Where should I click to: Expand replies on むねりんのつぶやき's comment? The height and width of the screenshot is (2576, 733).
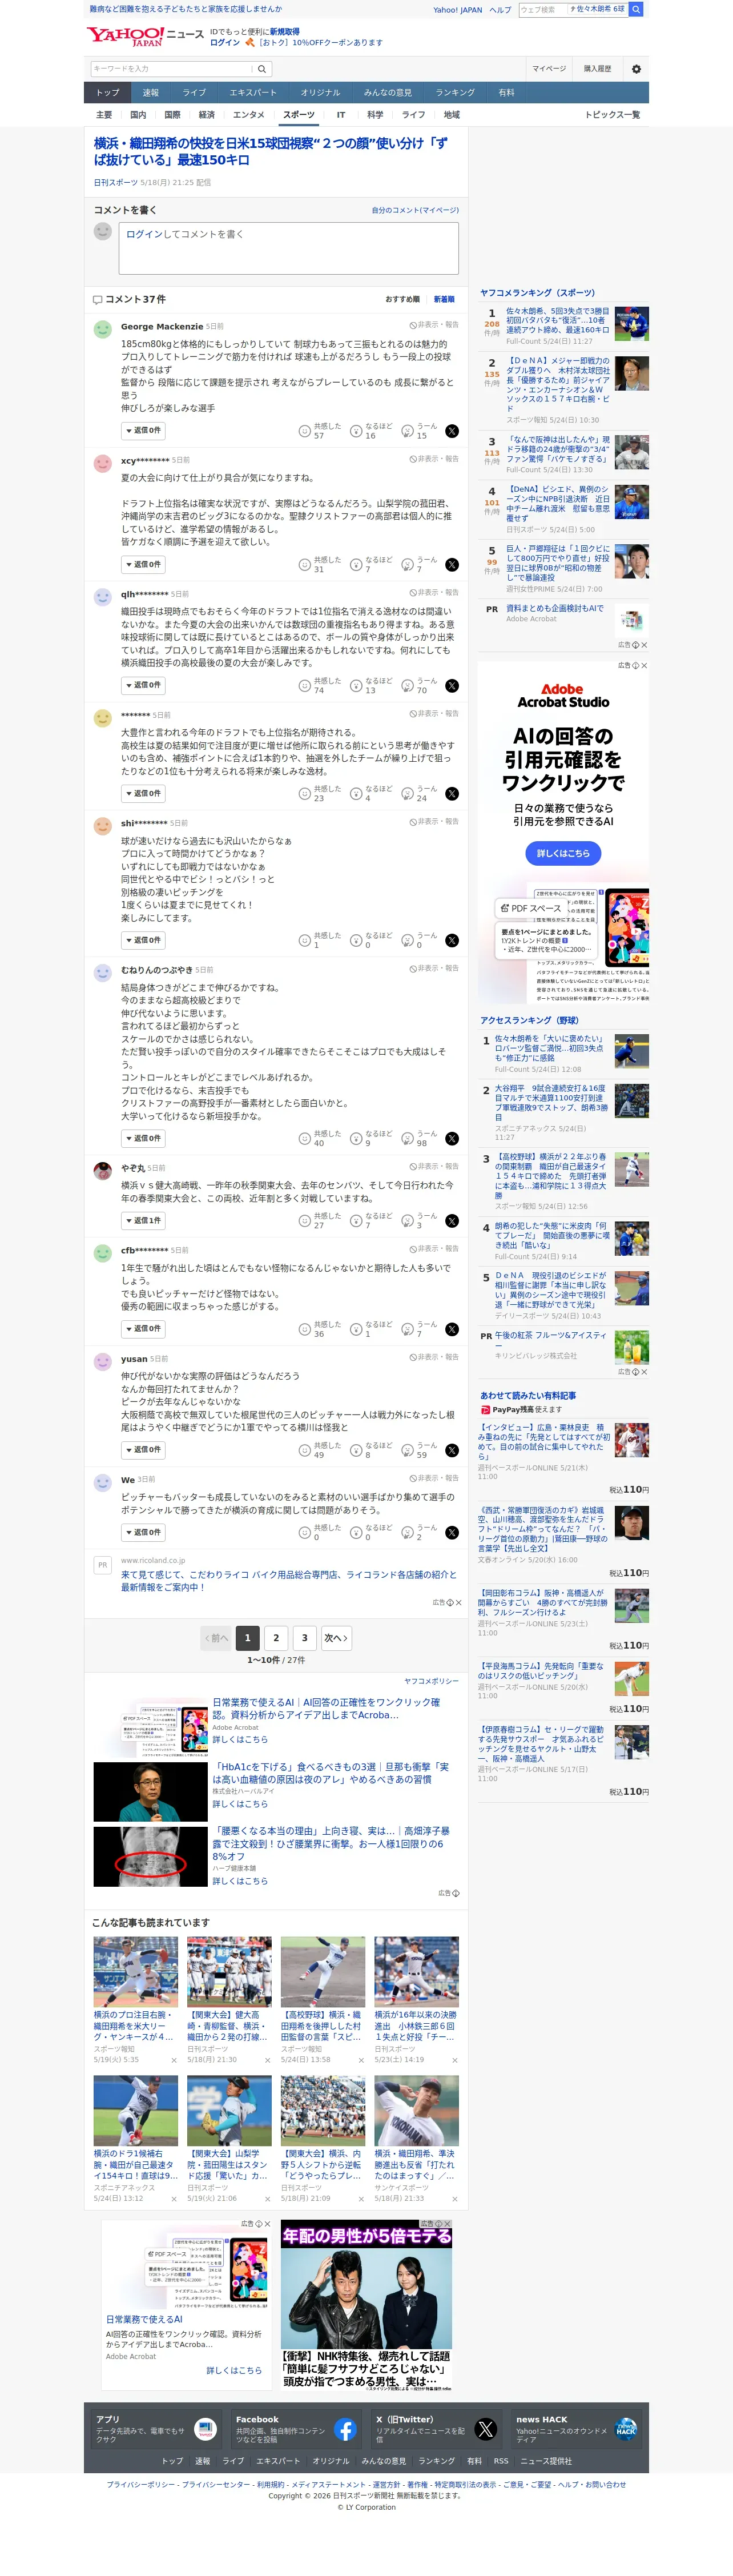[143, 1139]
